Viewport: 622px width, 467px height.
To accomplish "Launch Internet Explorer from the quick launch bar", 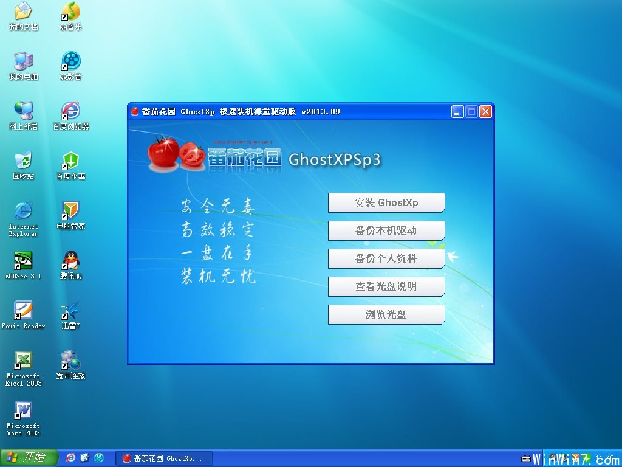I will tap(71, 458).
